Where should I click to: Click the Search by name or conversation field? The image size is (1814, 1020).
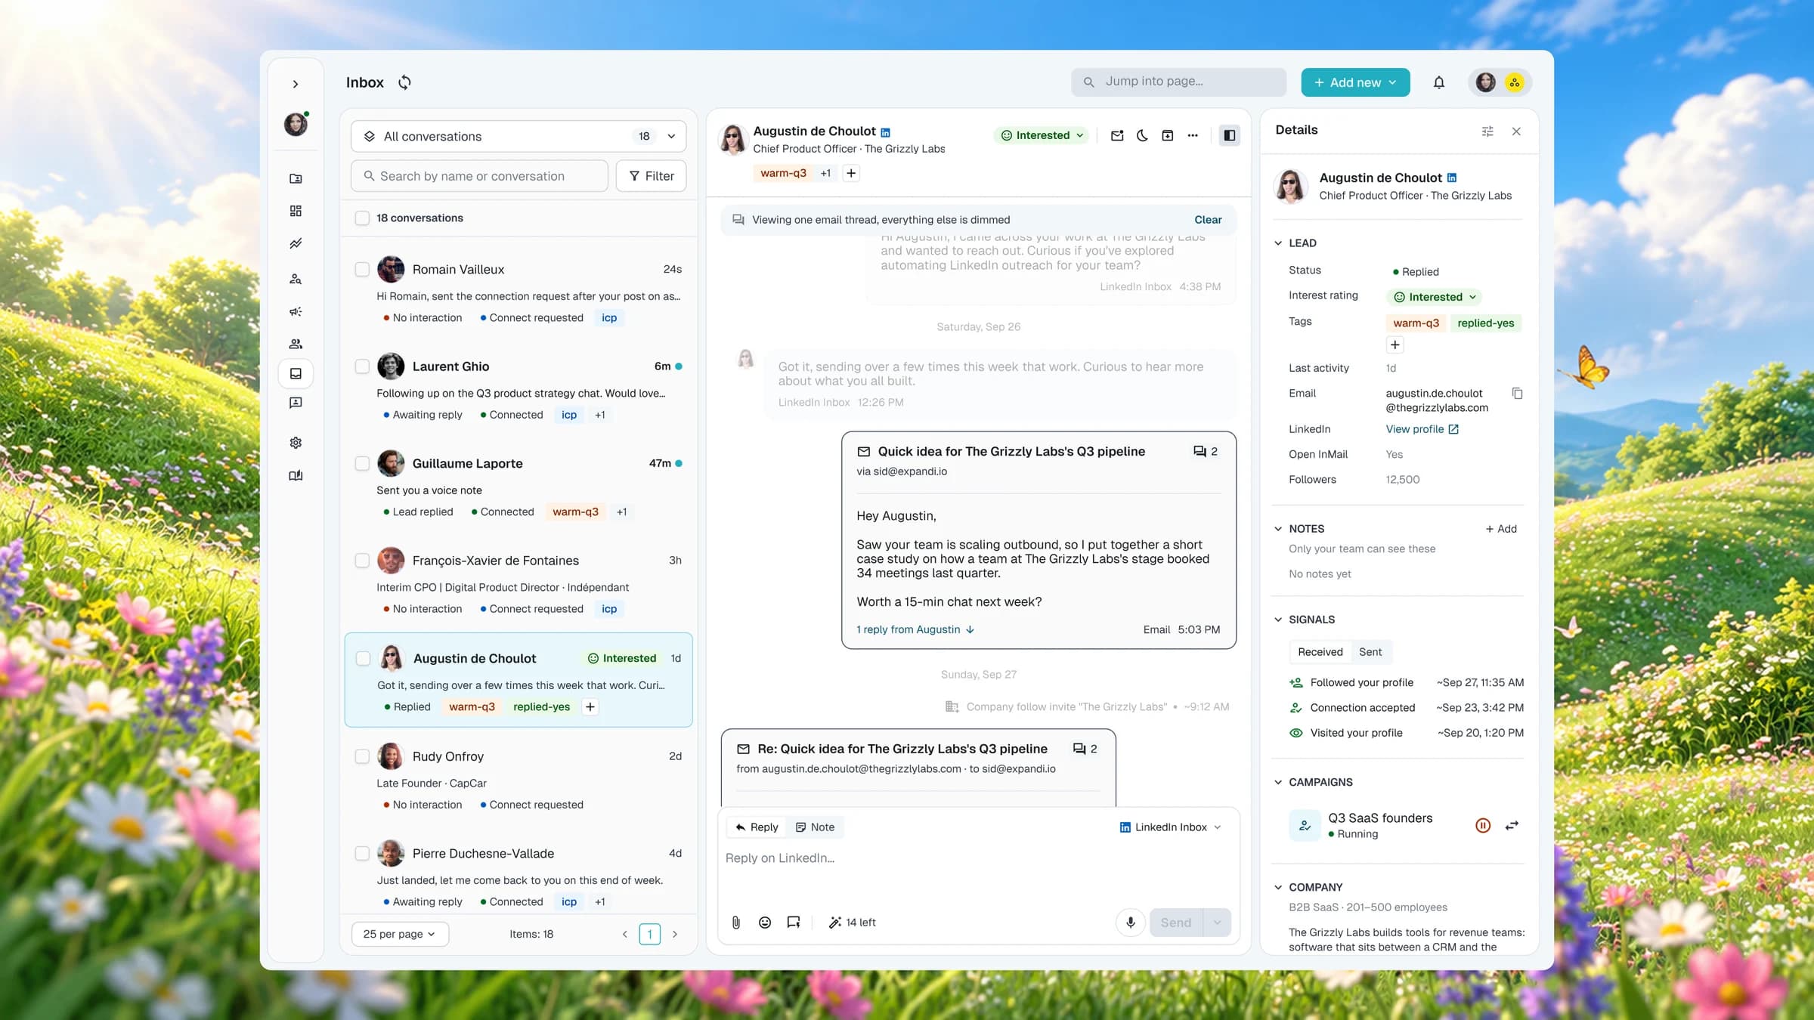pos(479,176)
